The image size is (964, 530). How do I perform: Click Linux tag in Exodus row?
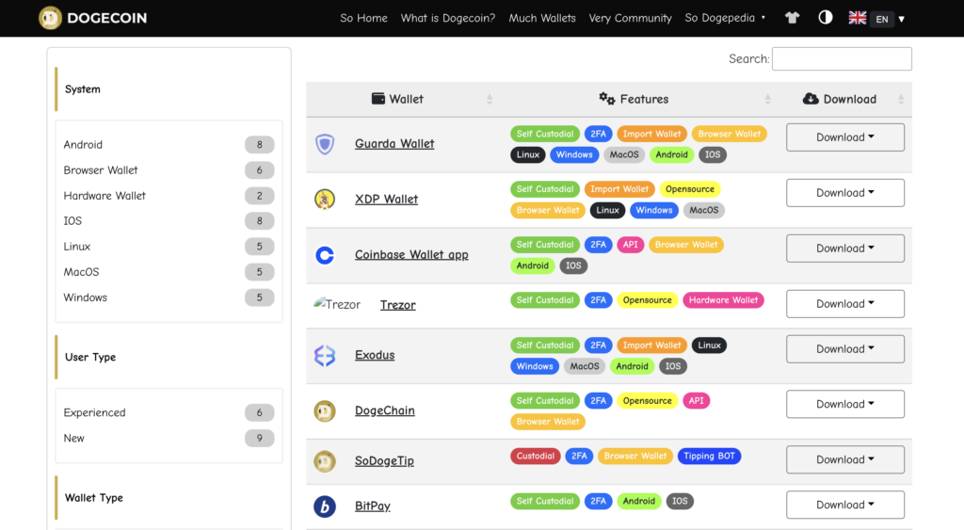coord(709,345)
